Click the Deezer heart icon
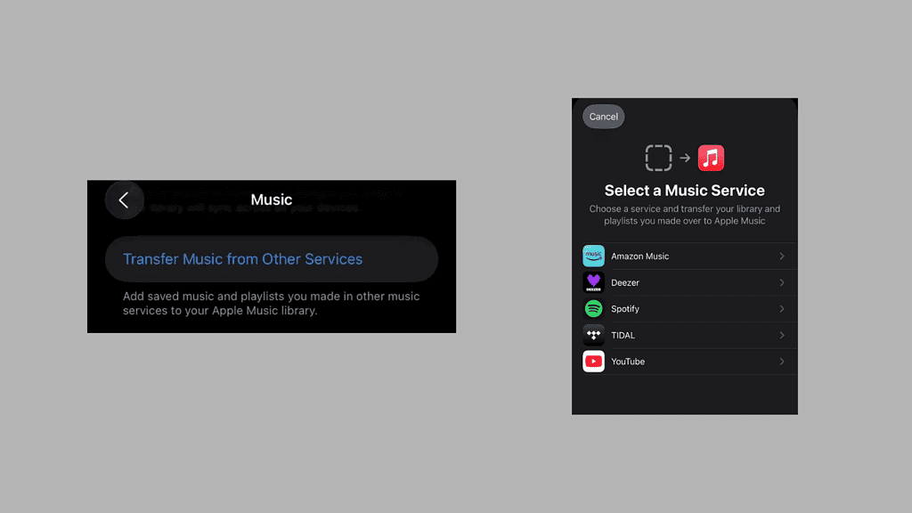 [x=593, y=282]
